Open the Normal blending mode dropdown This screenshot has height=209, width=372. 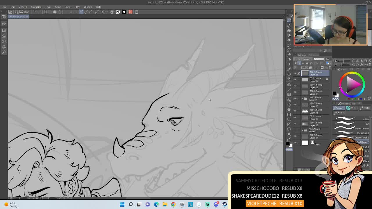307,59
